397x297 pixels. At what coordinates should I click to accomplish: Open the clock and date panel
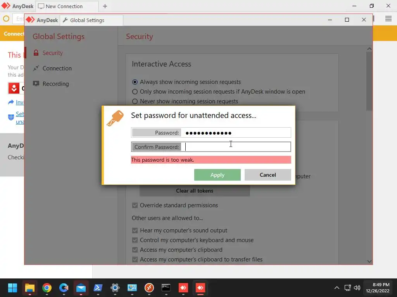click(378, 288)
